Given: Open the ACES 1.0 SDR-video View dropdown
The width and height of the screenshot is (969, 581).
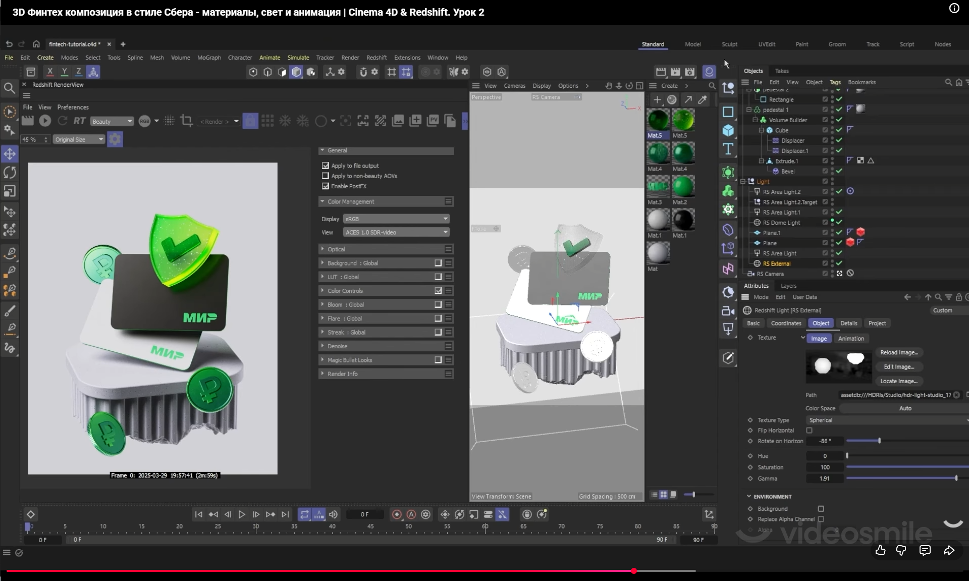Looking at the screenshot, I should click(x=396, y=232).
